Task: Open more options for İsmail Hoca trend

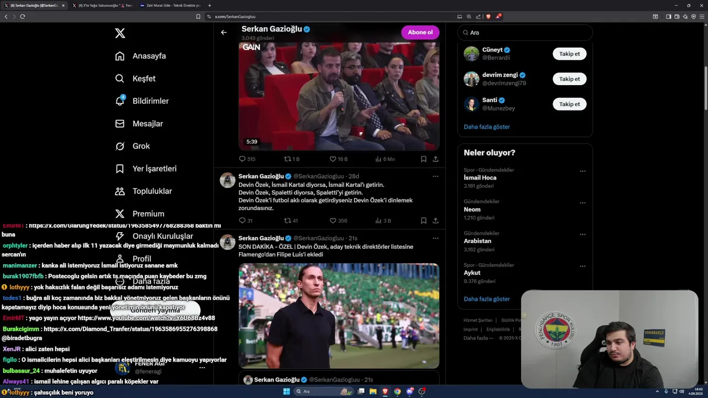Action: [x=582, y=171]
